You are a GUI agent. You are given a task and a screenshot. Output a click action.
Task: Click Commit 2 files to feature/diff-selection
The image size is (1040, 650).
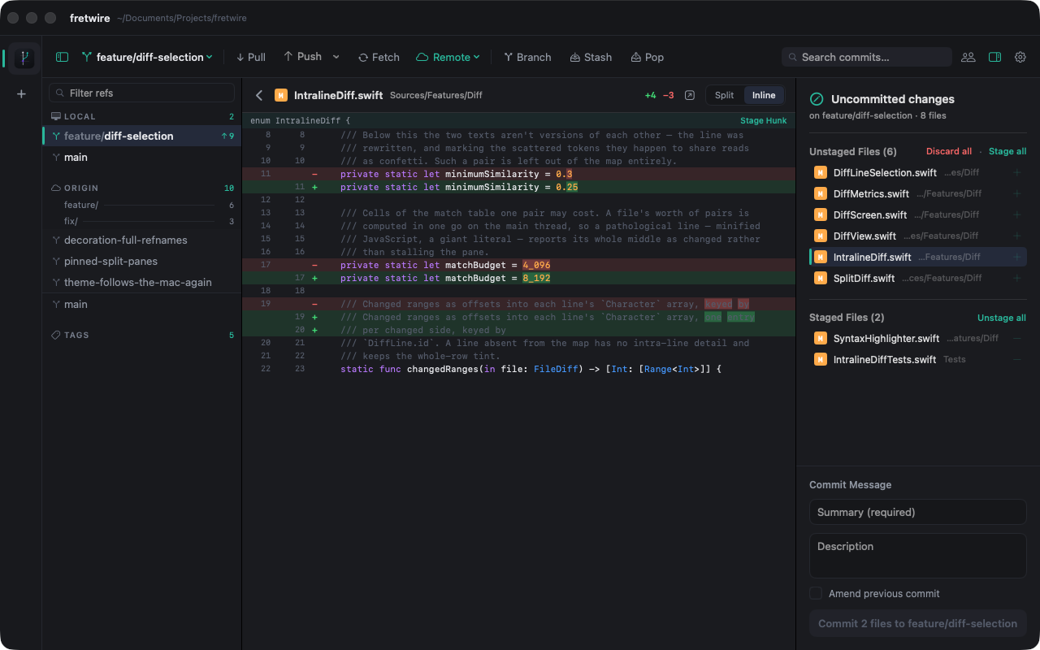[x=917, y=623]
